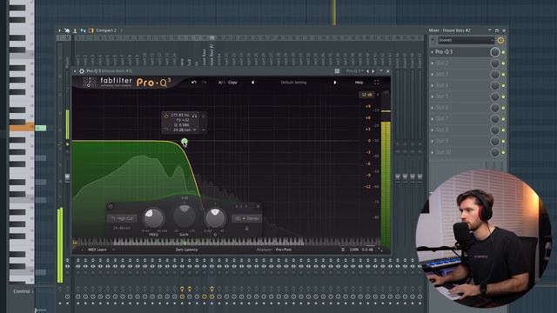The image size is (557, 313).
Task: Click the Q knob
Action: click(215, 218)
